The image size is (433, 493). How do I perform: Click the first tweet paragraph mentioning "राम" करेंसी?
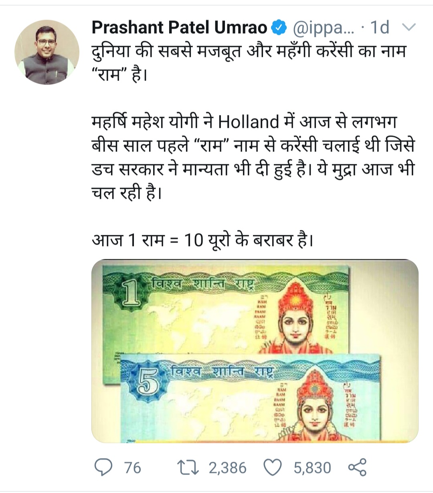pyautogui.click(x=249, y=63)
